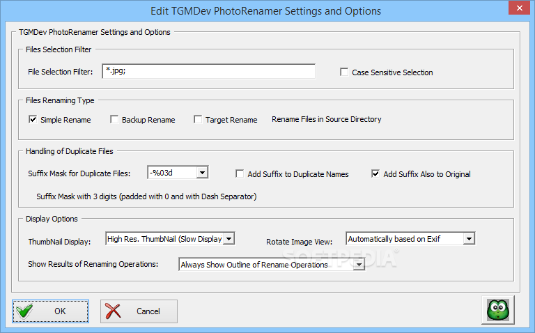Screen dimensions: 535x333
Task: Check Add Suffix to Duplicate Names
Action: tap(240, 173)
